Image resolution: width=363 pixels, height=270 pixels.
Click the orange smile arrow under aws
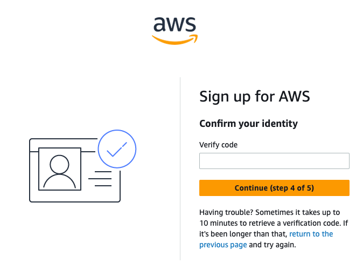tap(175, 39)
